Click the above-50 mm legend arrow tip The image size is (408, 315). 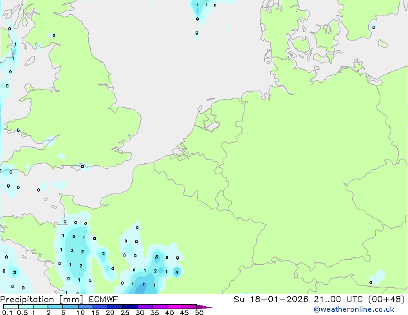204,307
